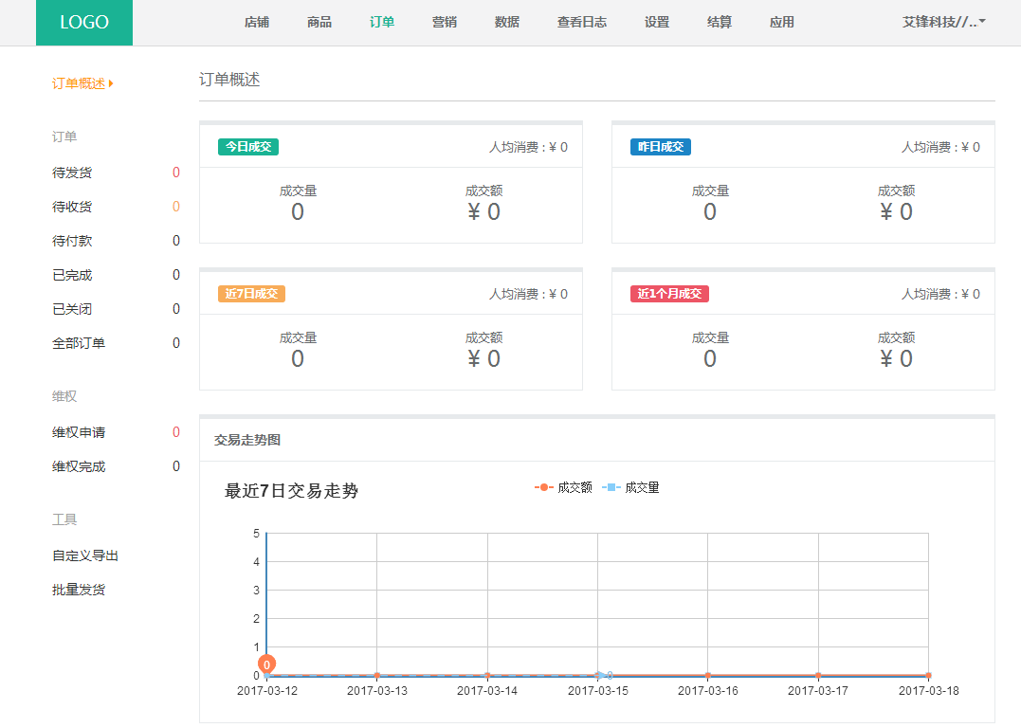Click the orange 0 data point marker
This screenshot has width=1021, height=728.
267,665
